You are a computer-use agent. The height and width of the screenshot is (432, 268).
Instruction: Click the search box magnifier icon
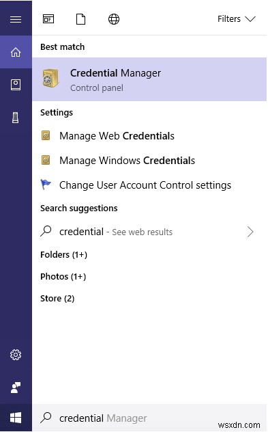click(x=46, y=418)
